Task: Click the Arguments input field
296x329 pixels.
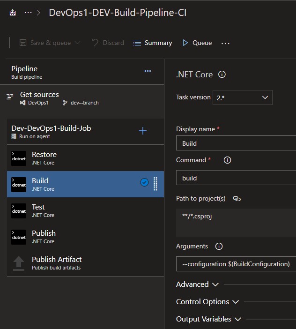Action: click(236, 264)
